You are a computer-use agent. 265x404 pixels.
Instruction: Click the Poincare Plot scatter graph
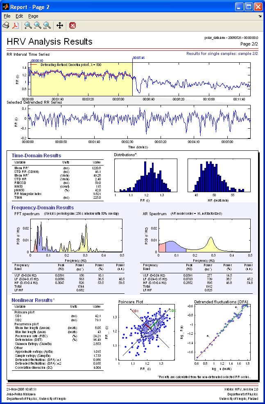coord(143,333)
